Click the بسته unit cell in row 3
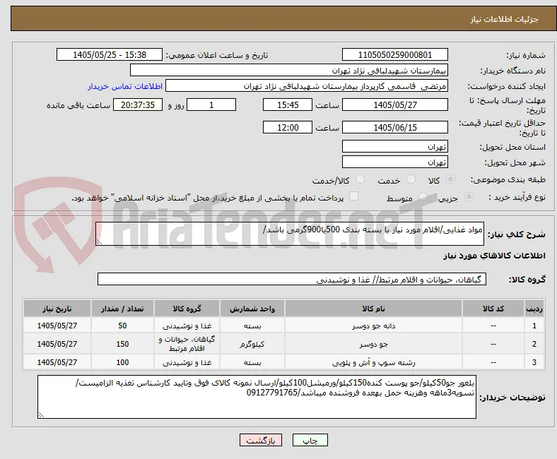The width and height of the screenshot is (557, 459). pyautogui.click(x=252, y=362)
